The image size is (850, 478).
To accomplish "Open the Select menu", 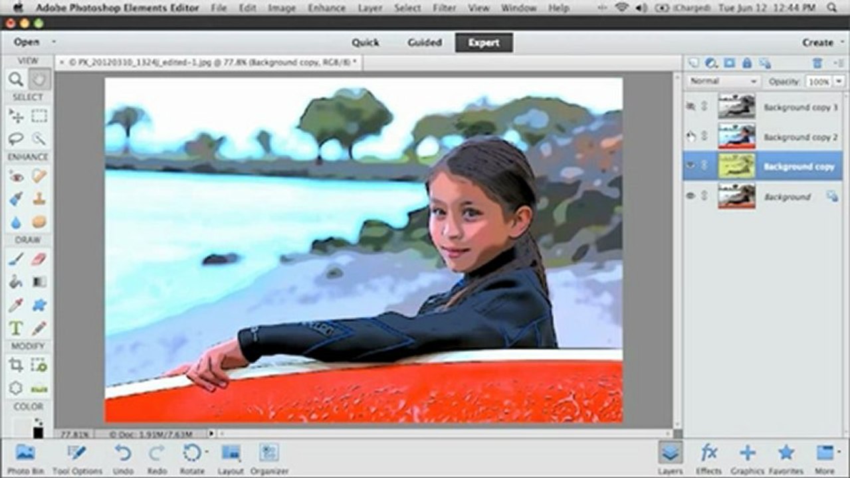I will point(407,8).
